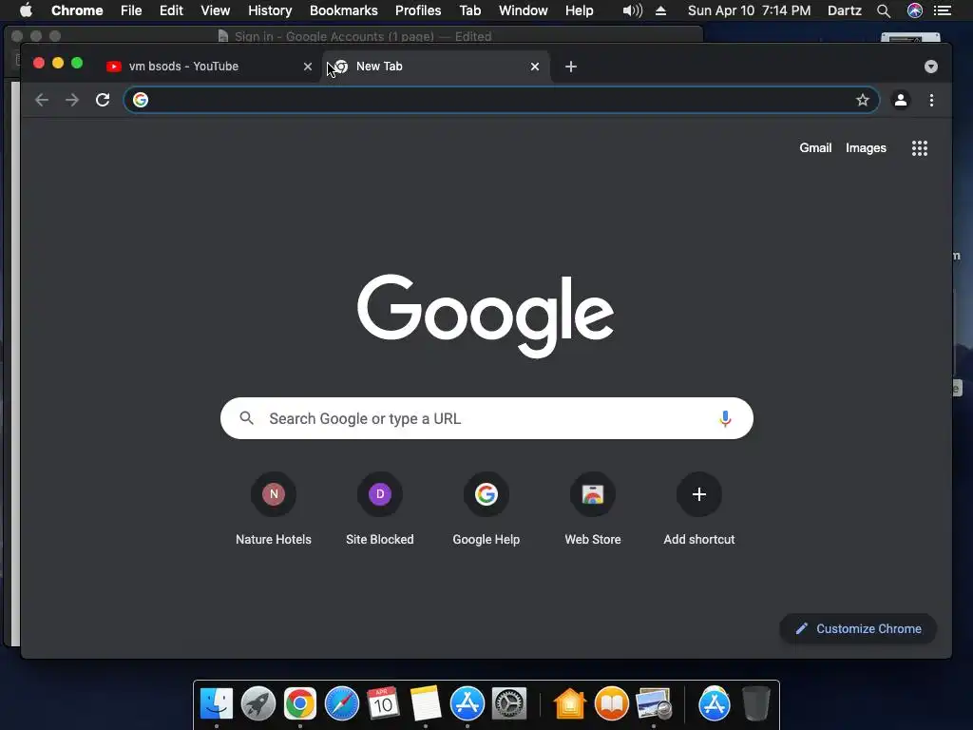Open System Preferences from the Dock
The height and width of the screenshot is (730, 973).
coord(509,703)
